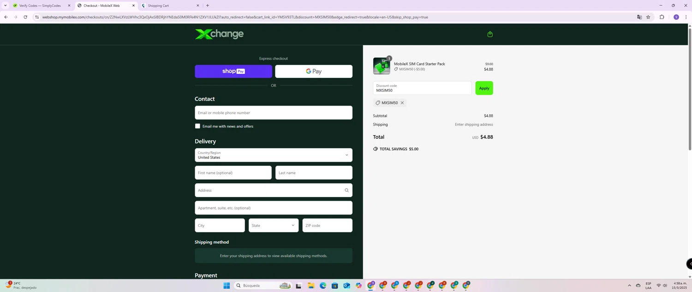Open the clock and date in tray

pos(680,286)
